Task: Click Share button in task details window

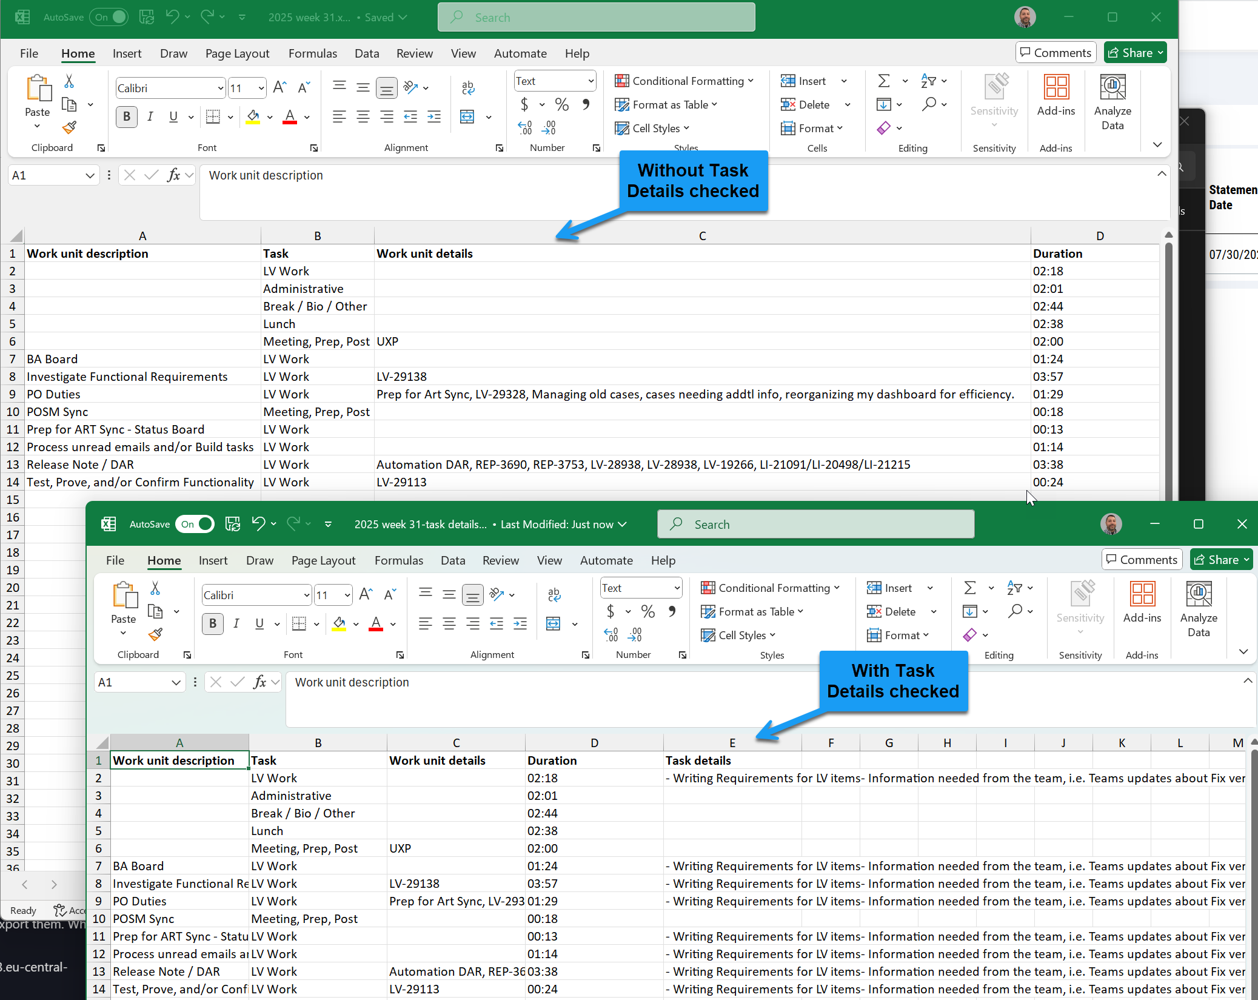Action: click(x=1222, y=560)
